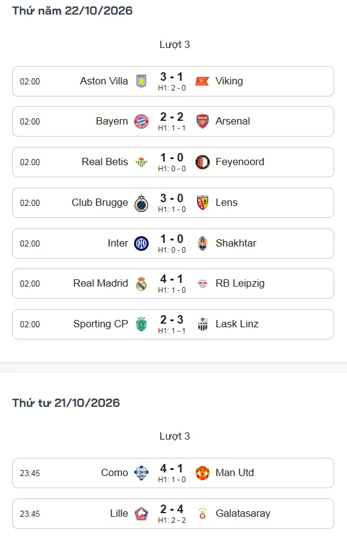Open the Club Brugge badge
Viewport: 347px width, 538px height.
point(141,203)
